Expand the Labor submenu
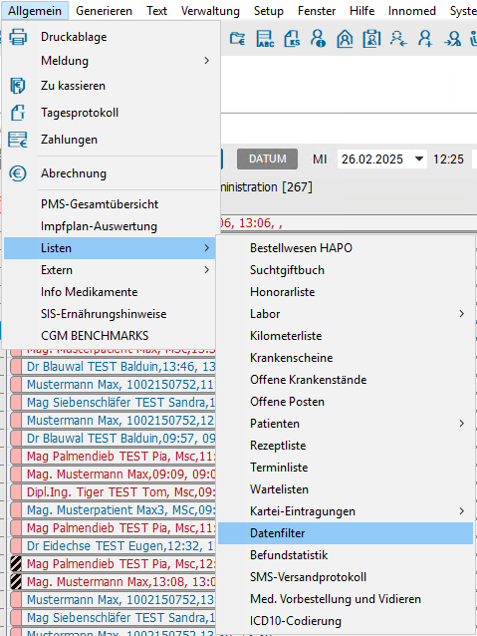477x636 pixels. [462, 314]
